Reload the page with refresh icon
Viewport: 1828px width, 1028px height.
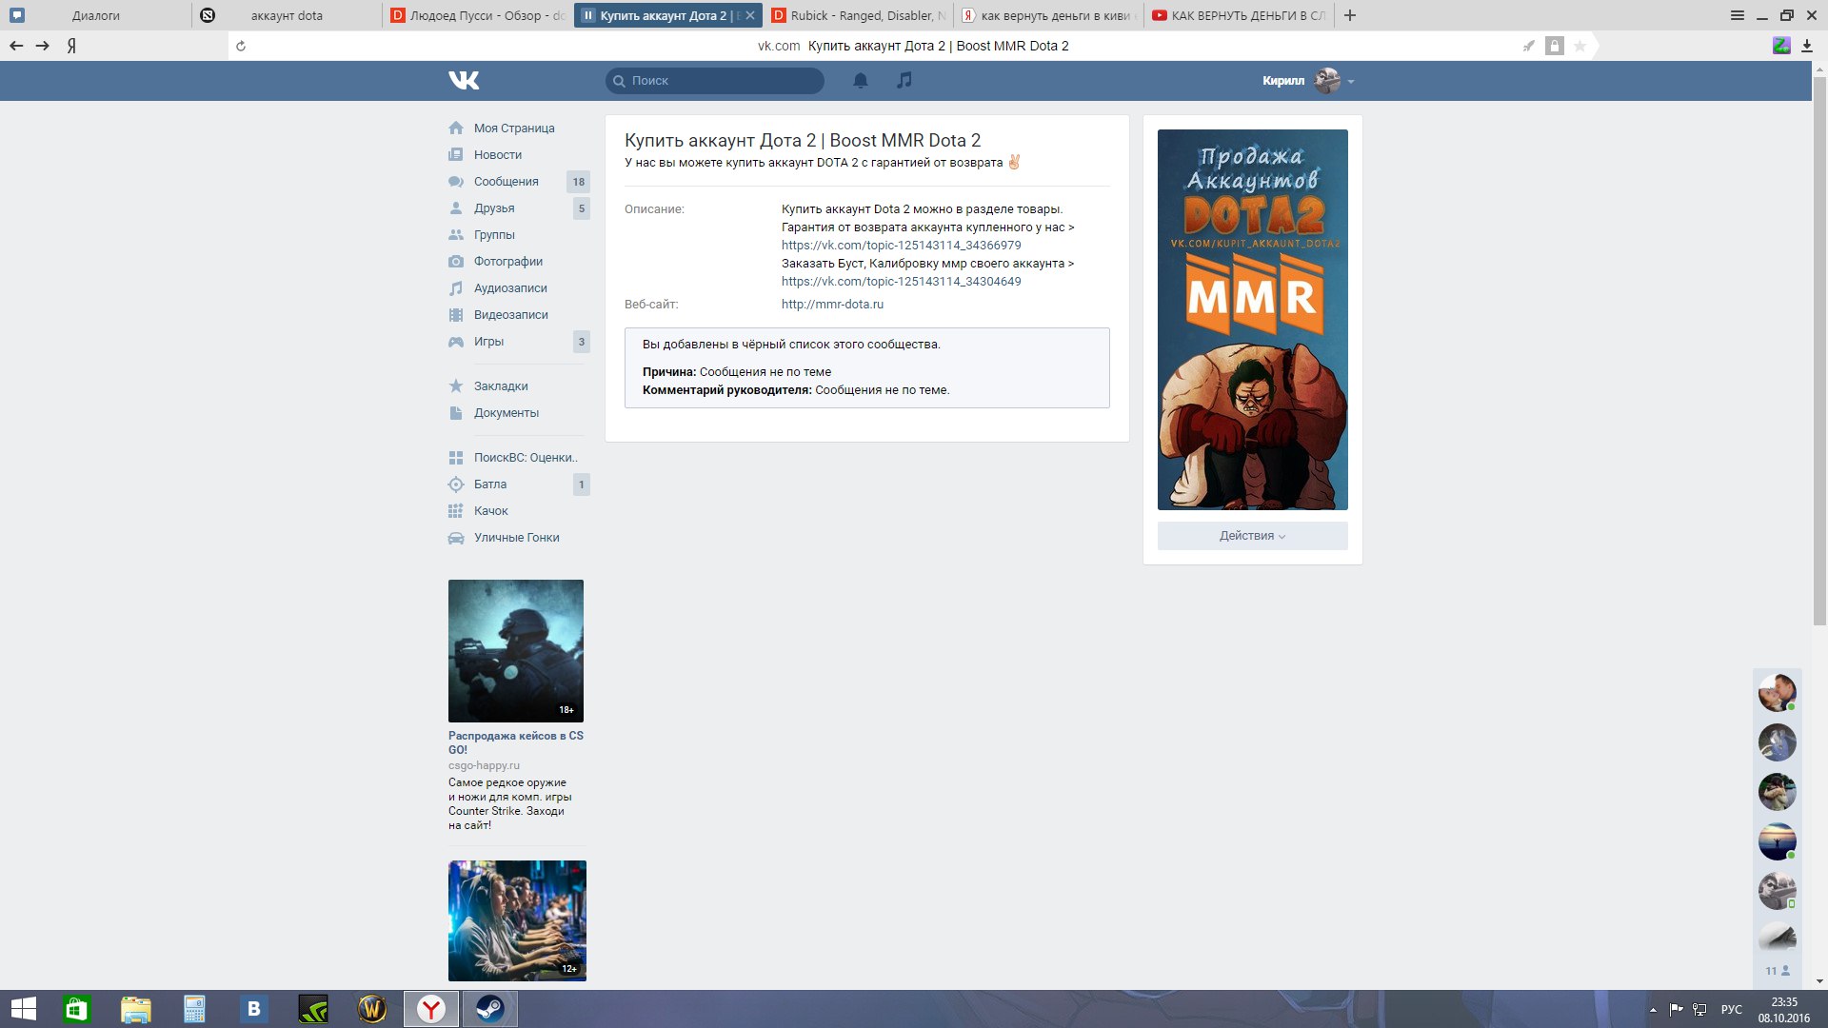(241, 46)
